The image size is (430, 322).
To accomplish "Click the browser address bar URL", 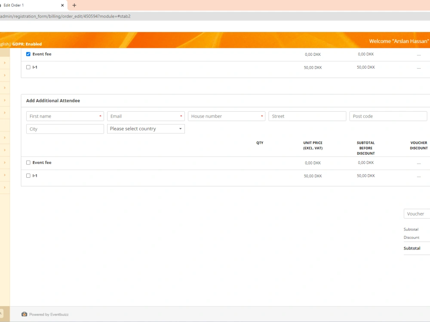I will click(x=65, y=16).
